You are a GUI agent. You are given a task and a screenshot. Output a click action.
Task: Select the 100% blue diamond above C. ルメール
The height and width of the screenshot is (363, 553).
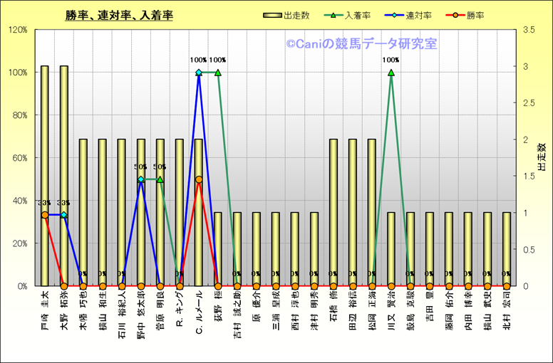click(199, 73)
